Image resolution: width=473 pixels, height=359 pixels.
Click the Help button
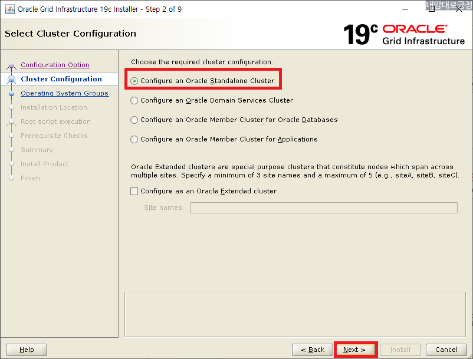27,350
